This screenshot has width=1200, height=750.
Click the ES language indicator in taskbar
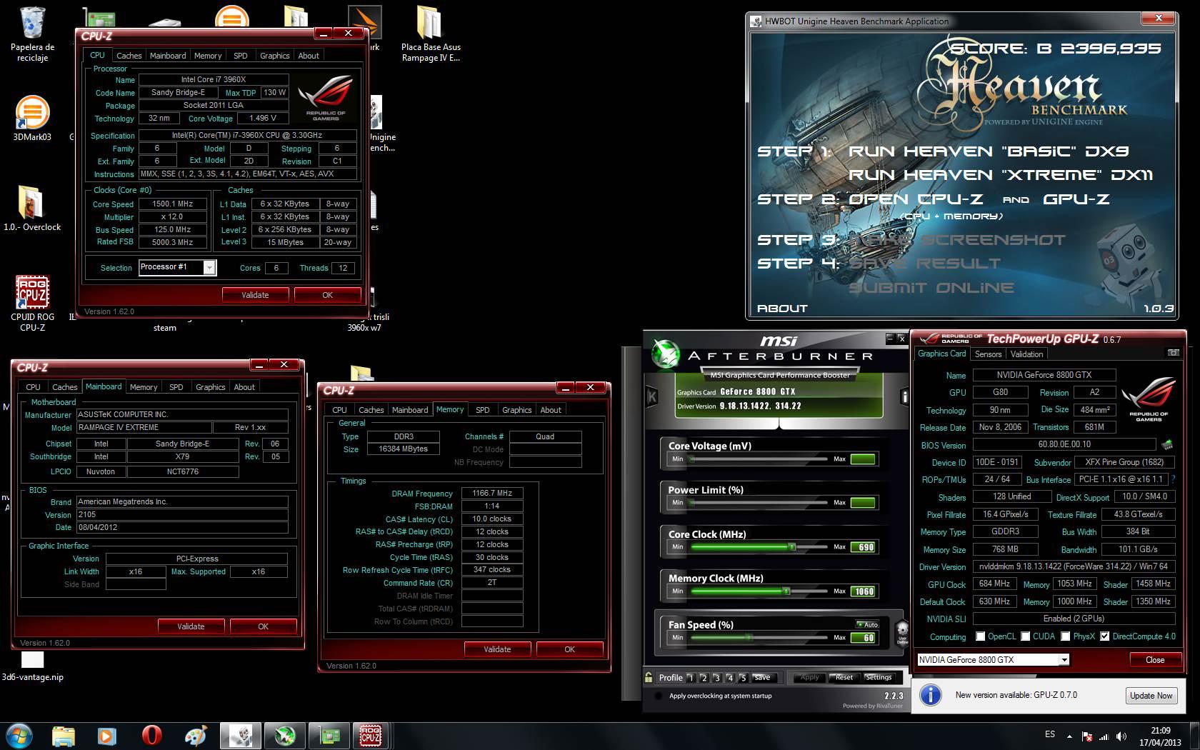click(x=1050, y=734)
